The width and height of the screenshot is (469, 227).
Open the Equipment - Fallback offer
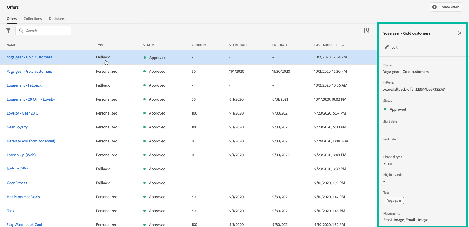24,85
